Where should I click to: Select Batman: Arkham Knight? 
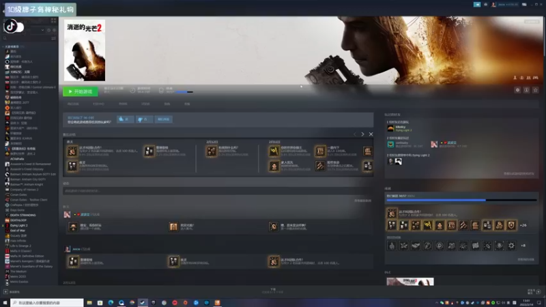click(27, 184)
